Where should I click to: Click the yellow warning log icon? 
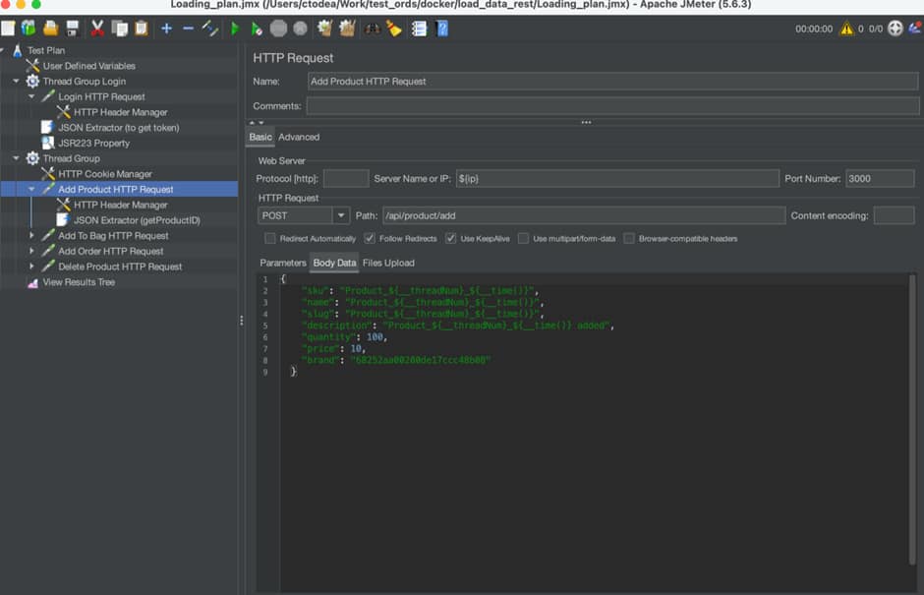[x=845, y=29]
